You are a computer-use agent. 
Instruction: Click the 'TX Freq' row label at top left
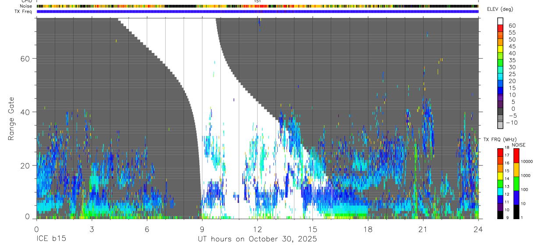coord(24,11)
